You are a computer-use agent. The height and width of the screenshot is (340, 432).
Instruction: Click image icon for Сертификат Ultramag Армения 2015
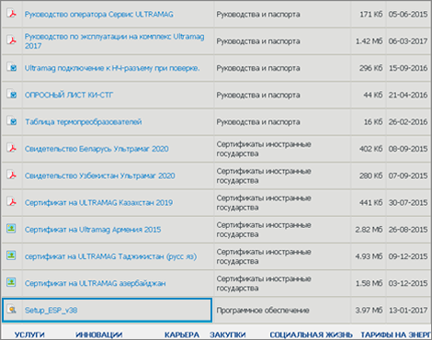pyautogui.click(x=12, y=229)
